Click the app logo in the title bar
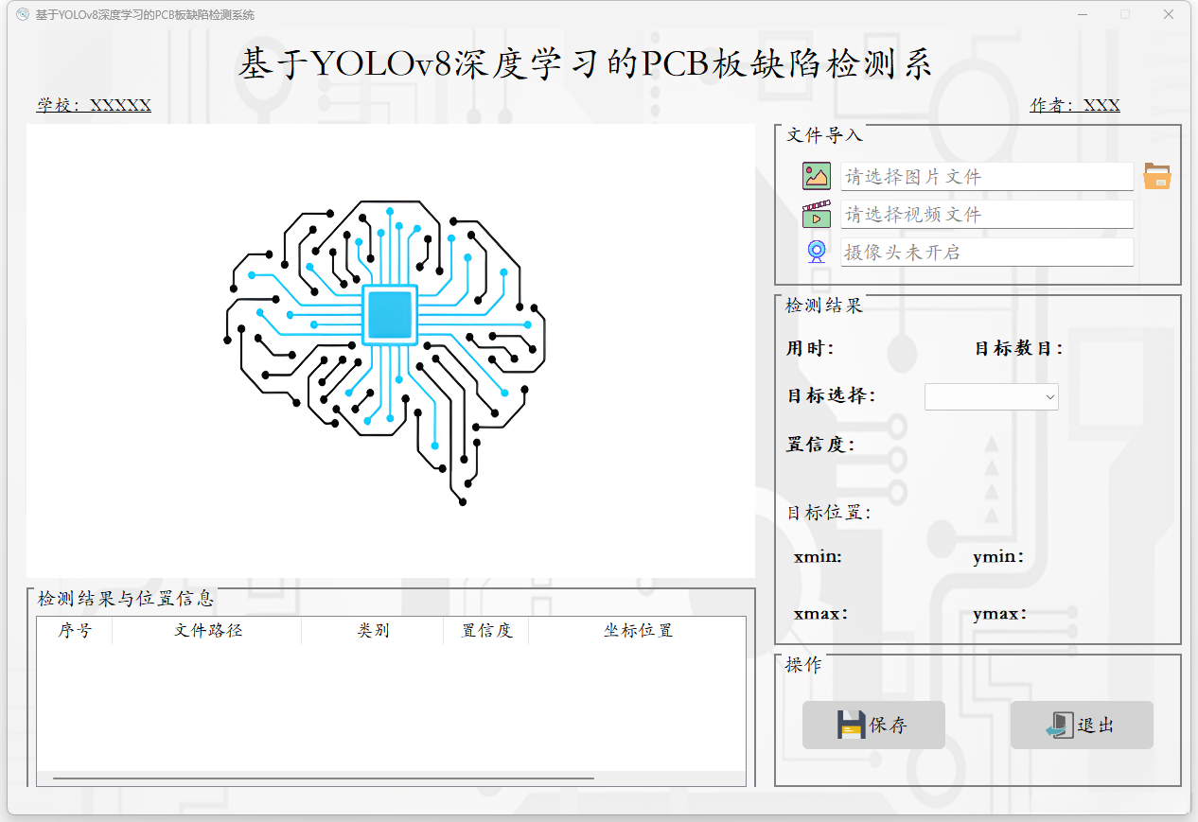Viewport: 1198px width, 822px height. 21,14
